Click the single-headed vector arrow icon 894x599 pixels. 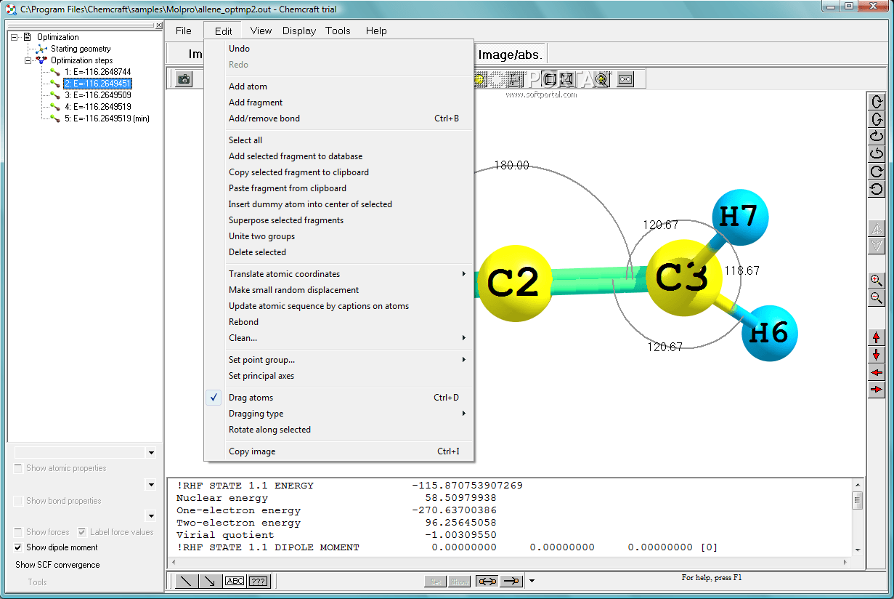pos(511,581)
